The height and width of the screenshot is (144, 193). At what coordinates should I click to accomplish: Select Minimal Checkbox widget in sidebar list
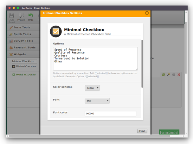24,66
